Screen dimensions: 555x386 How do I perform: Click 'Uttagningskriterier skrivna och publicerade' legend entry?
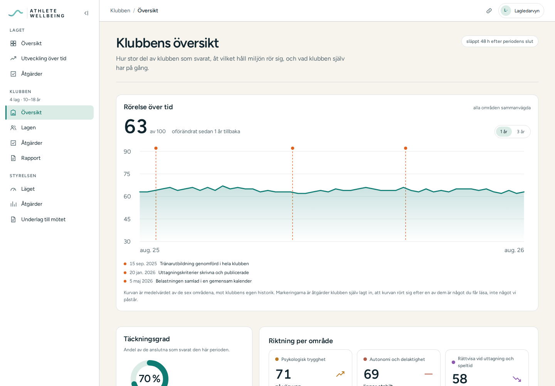pyautogui.click(x=203, y=273)
